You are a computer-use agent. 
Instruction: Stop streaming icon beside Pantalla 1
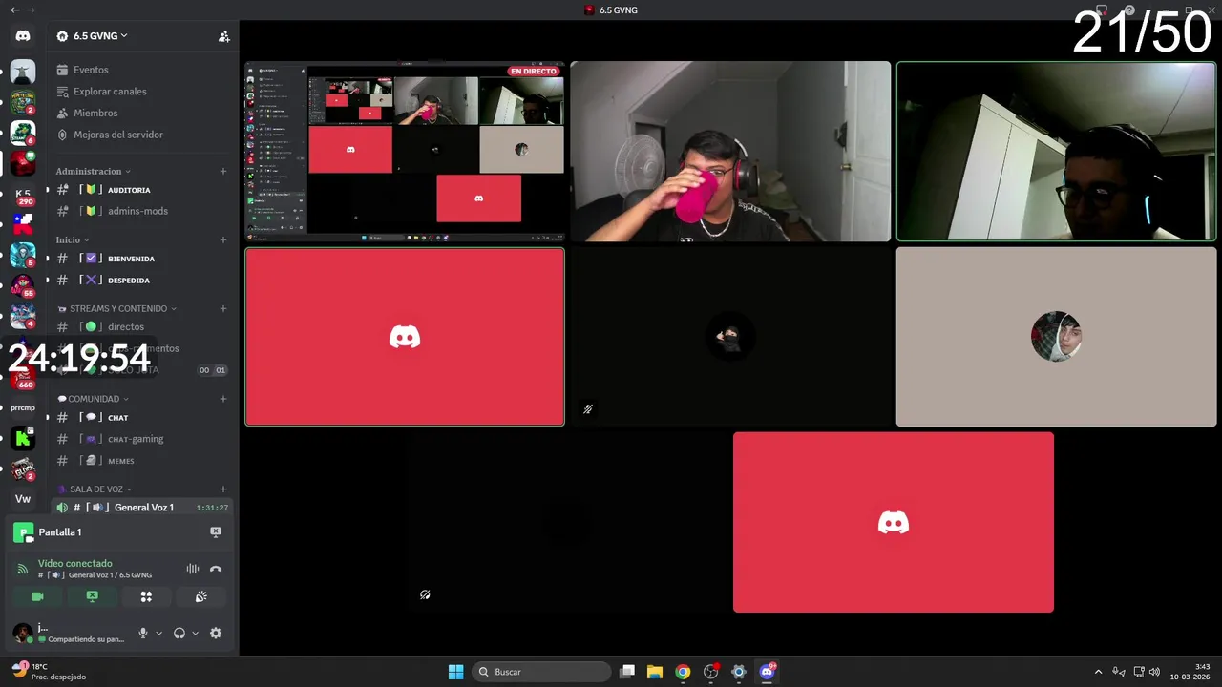(216, 532)
